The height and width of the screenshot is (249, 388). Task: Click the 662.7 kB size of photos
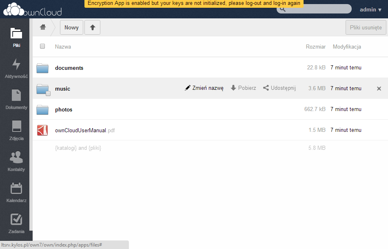click(x=315, y=109)
